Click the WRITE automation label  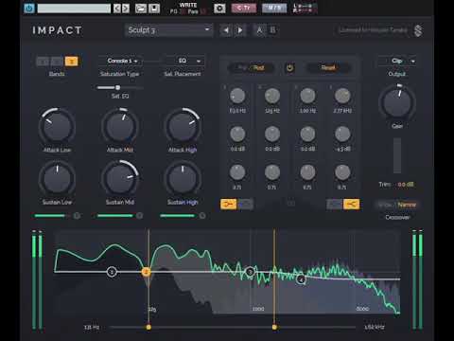click(x=188, y=5)
